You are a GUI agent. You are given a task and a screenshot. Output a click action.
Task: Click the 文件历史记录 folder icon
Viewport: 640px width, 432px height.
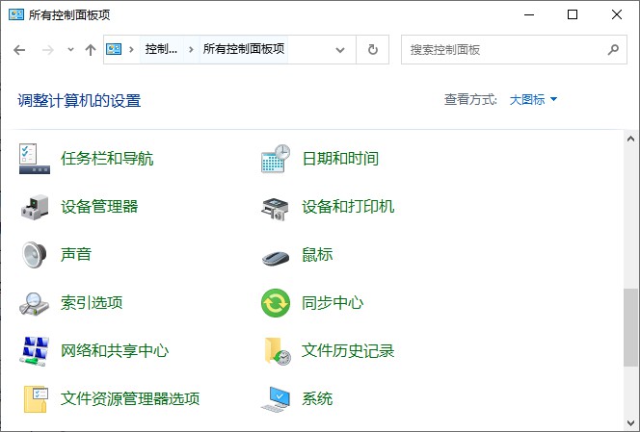[x=276, y=351]
